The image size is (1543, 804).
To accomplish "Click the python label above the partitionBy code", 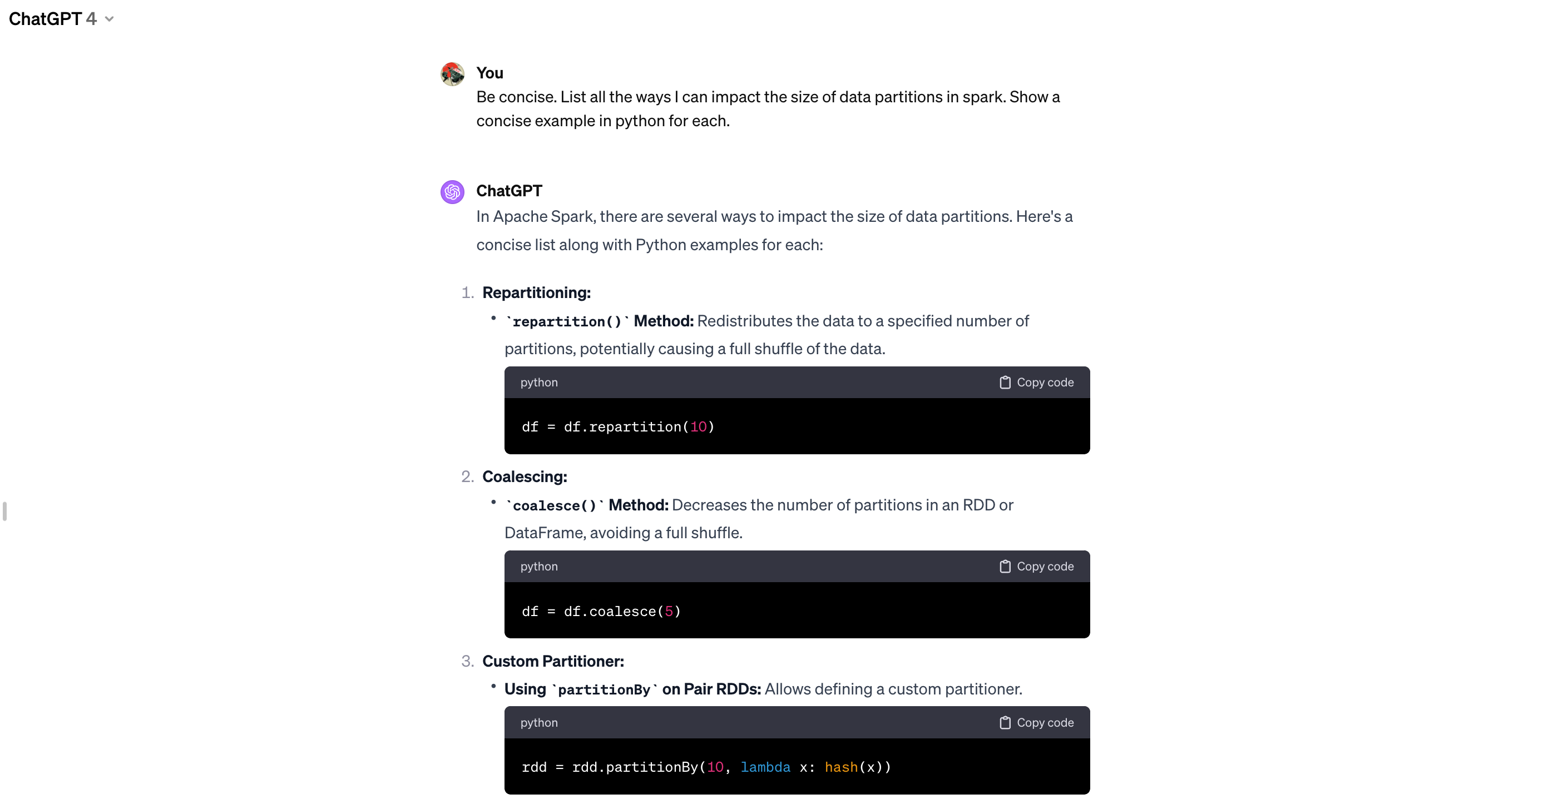I will pos(538,723).
